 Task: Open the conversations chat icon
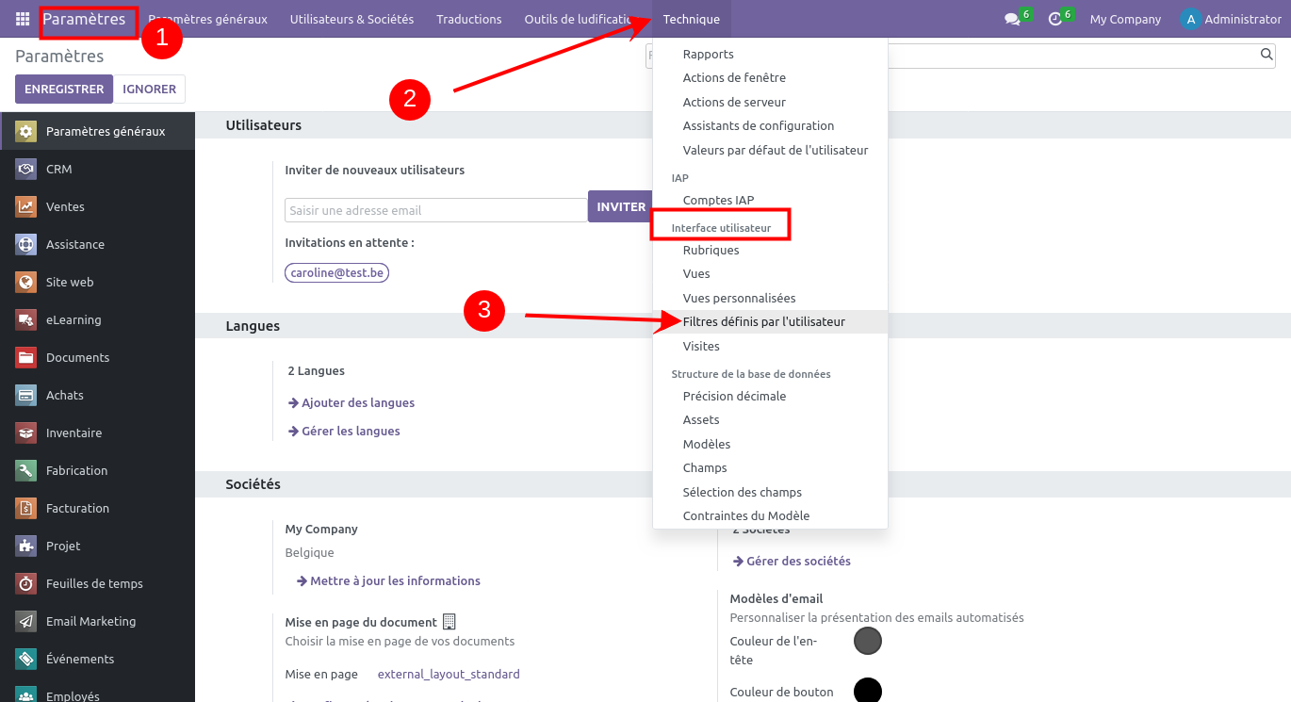1012,19
